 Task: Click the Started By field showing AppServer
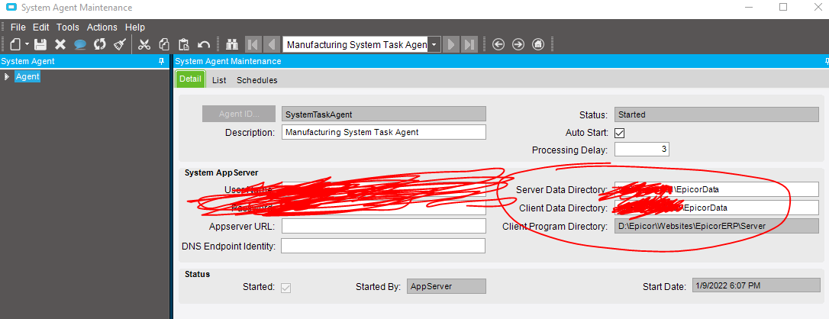click(x=447, y=286)
